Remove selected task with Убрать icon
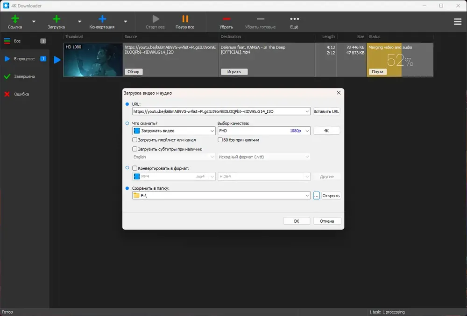The width and height of the screenshot is (467, 316). (226, 22)
